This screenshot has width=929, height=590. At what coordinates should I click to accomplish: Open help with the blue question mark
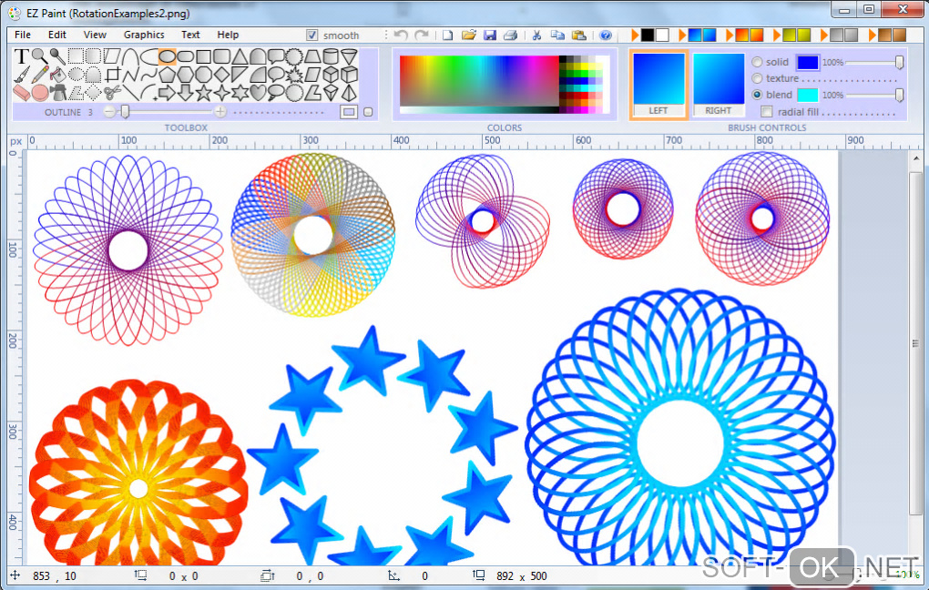606,35
